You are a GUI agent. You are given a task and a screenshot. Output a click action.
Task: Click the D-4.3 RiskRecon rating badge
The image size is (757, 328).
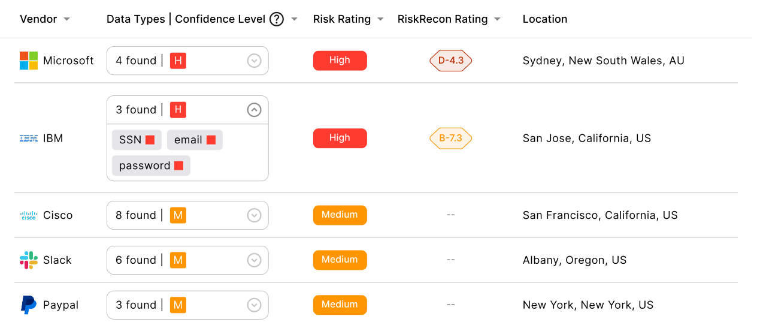click(451, 61)
